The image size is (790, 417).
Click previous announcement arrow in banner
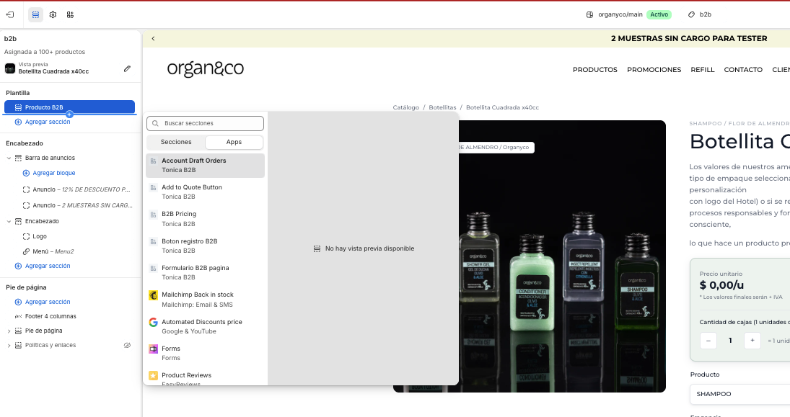coord(153,39)
